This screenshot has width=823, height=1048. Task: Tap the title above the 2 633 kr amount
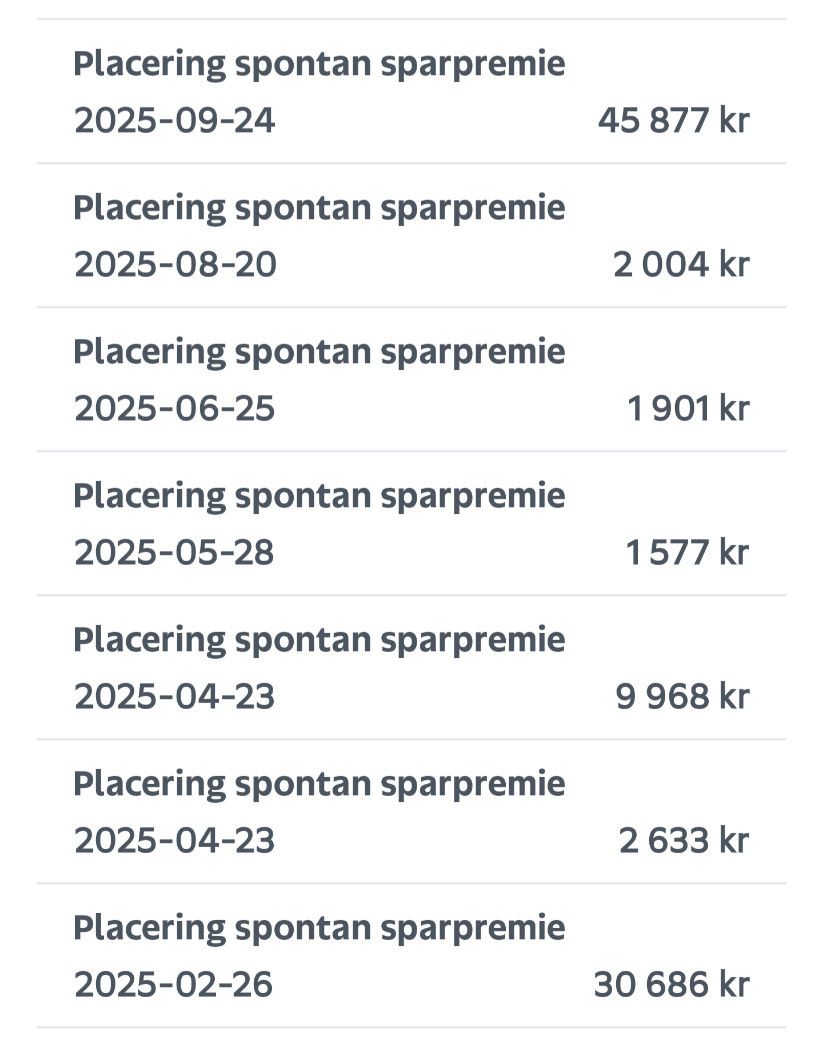click(x=319, y=783)
